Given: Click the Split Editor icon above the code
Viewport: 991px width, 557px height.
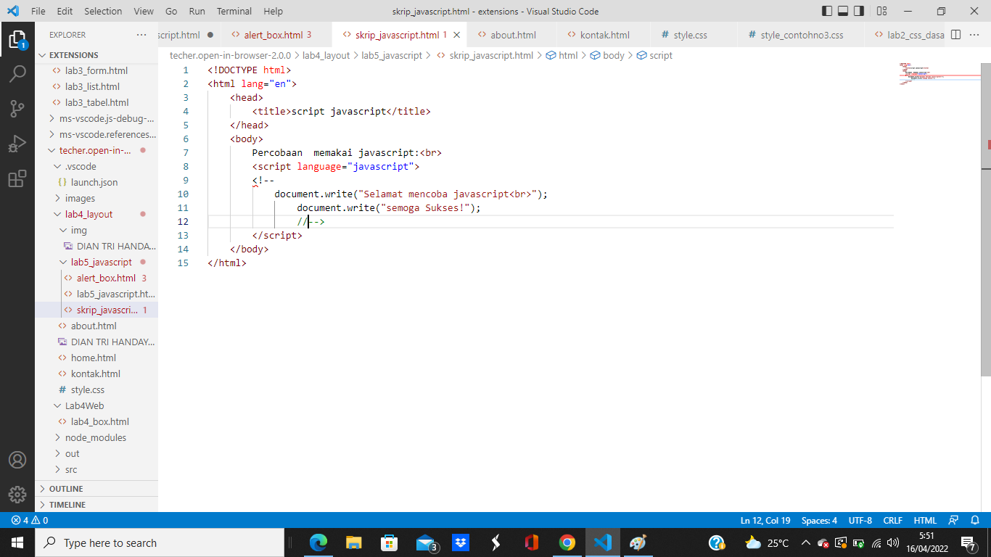Looking at the screenshot, I should pyautogui.click(x=955, y=34).
